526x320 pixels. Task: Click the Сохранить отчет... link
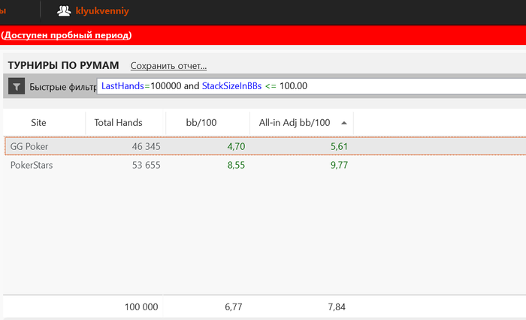(x=168, y=66)
